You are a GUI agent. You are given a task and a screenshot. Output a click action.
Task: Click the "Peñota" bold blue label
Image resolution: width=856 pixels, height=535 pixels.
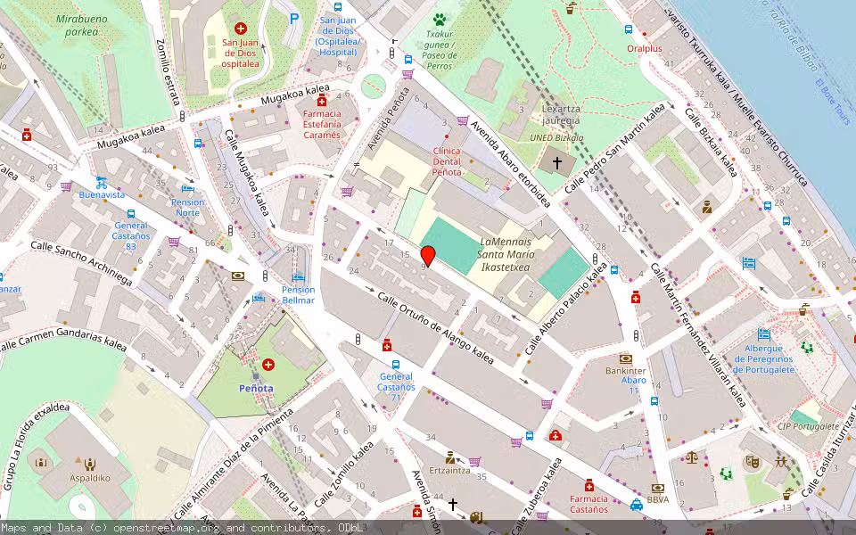256,388
